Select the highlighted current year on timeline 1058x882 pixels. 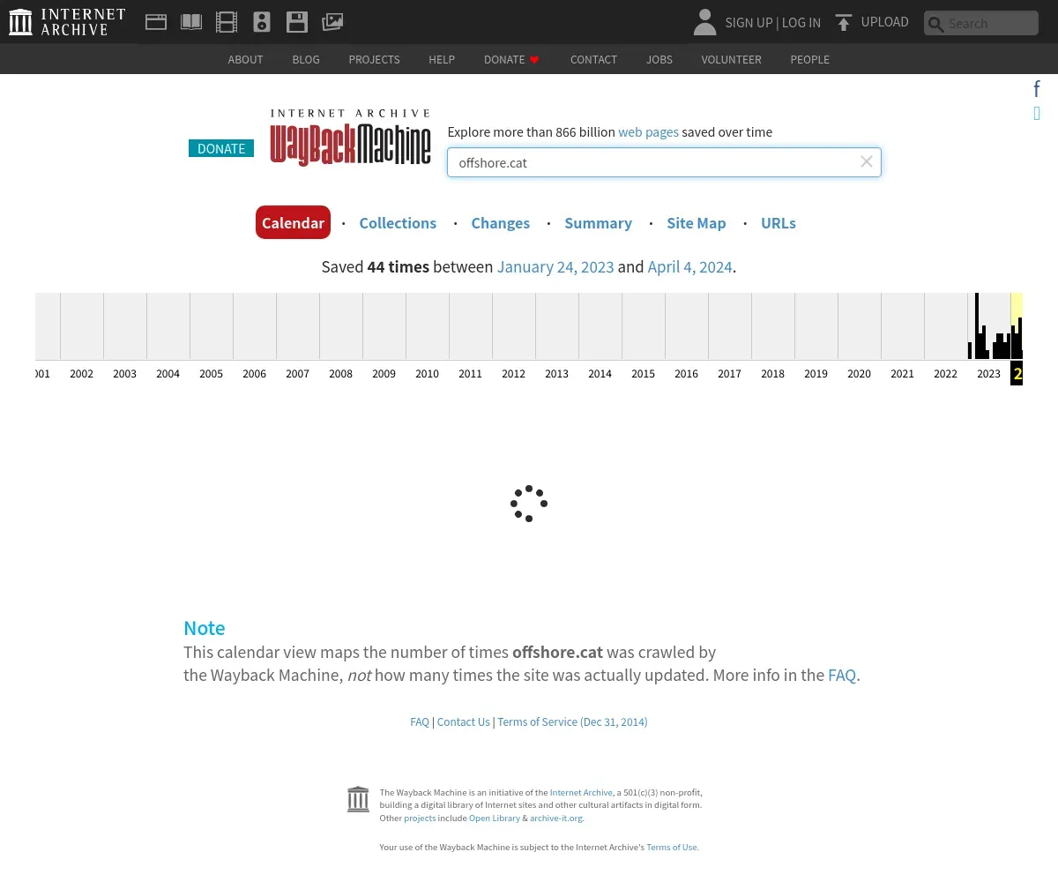coord(1017,373)
